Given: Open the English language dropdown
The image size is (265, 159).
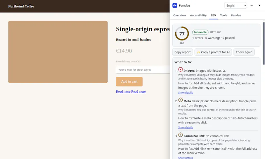Looking at the screenshot, I should pyautogui.click(x=236, y=5).
